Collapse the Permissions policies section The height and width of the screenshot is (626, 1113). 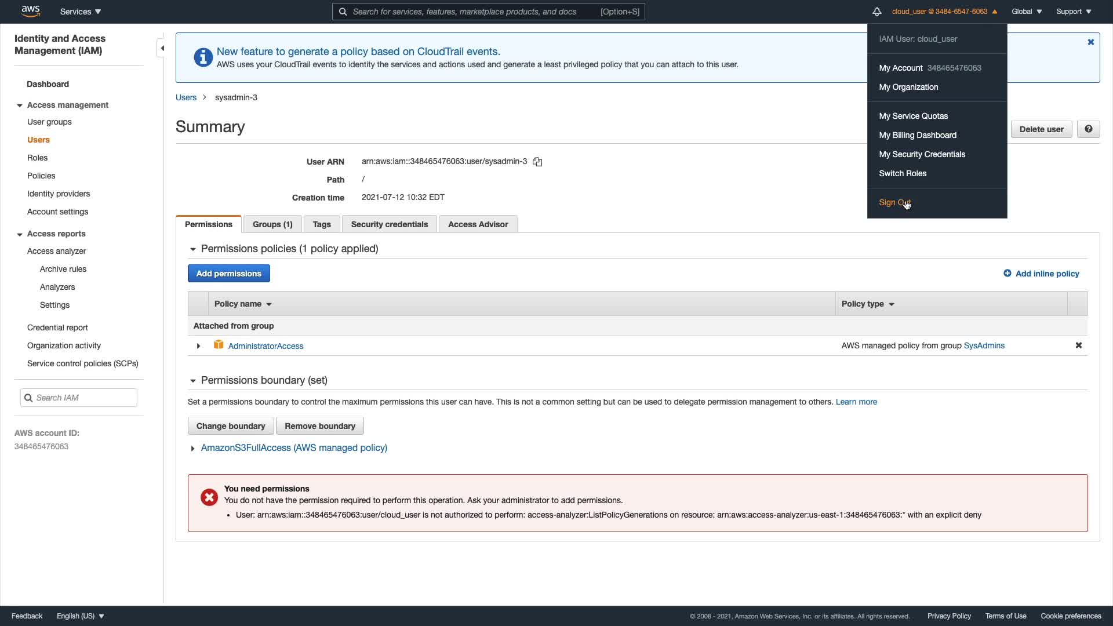coord(192,249)
